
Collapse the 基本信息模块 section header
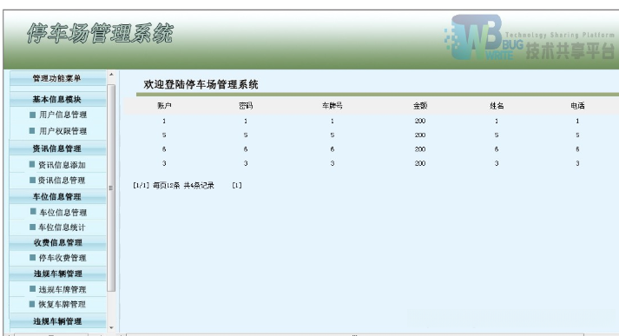pos(57,99)
